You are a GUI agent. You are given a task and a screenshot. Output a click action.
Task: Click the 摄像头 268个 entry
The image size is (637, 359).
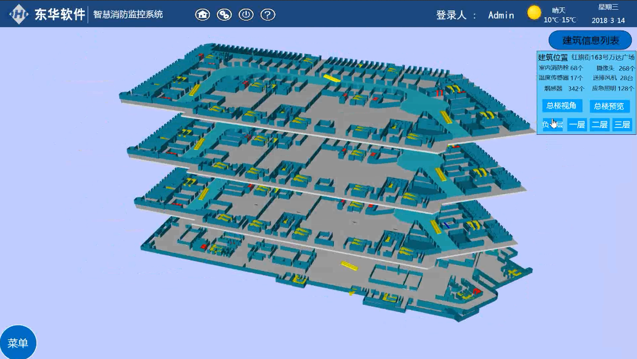[x=615, y=68]
